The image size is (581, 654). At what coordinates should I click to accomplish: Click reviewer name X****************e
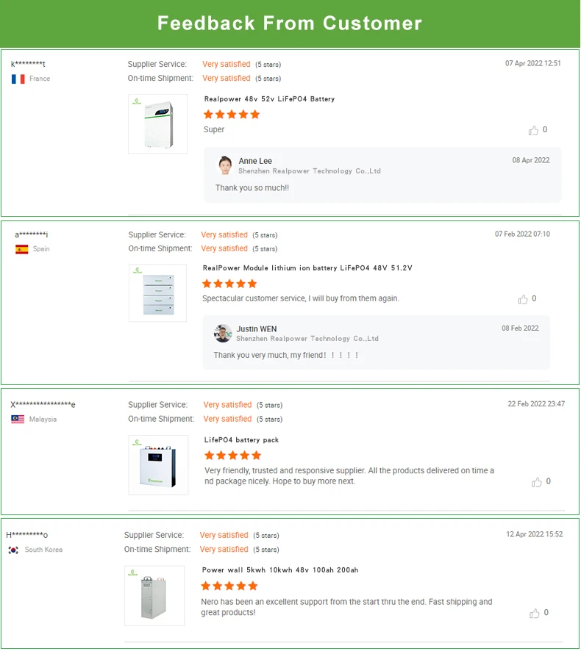[x=43, y=404]
